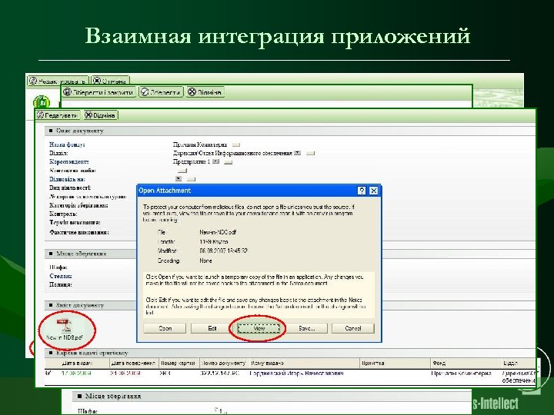Open dropdown arrow next to Предприятие 1

216,161
